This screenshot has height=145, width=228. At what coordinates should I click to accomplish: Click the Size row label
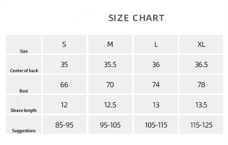click(24, 51)
